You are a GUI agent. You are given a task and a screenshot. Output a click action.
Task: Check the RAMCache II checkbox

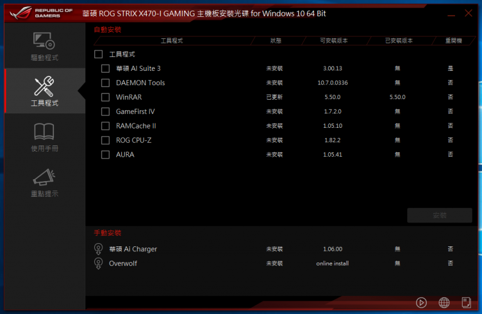point(105,126)
